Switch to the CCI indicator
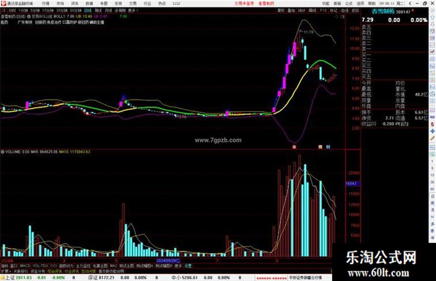The image size is (436, 281). click(x=54, y=266)
